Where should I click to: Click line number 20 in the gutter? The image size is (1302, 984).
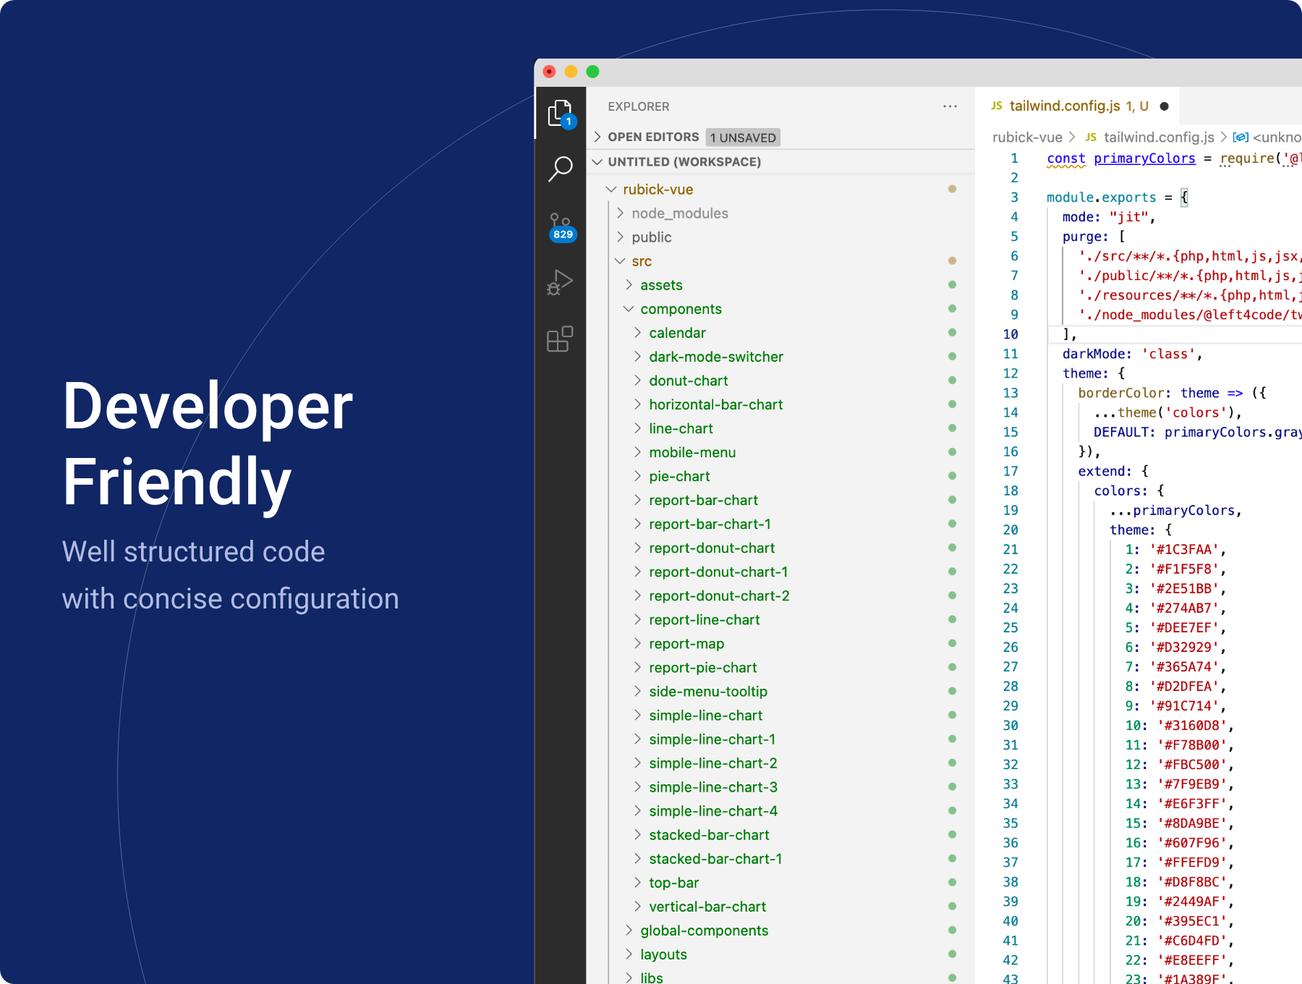pos(1010,530)
